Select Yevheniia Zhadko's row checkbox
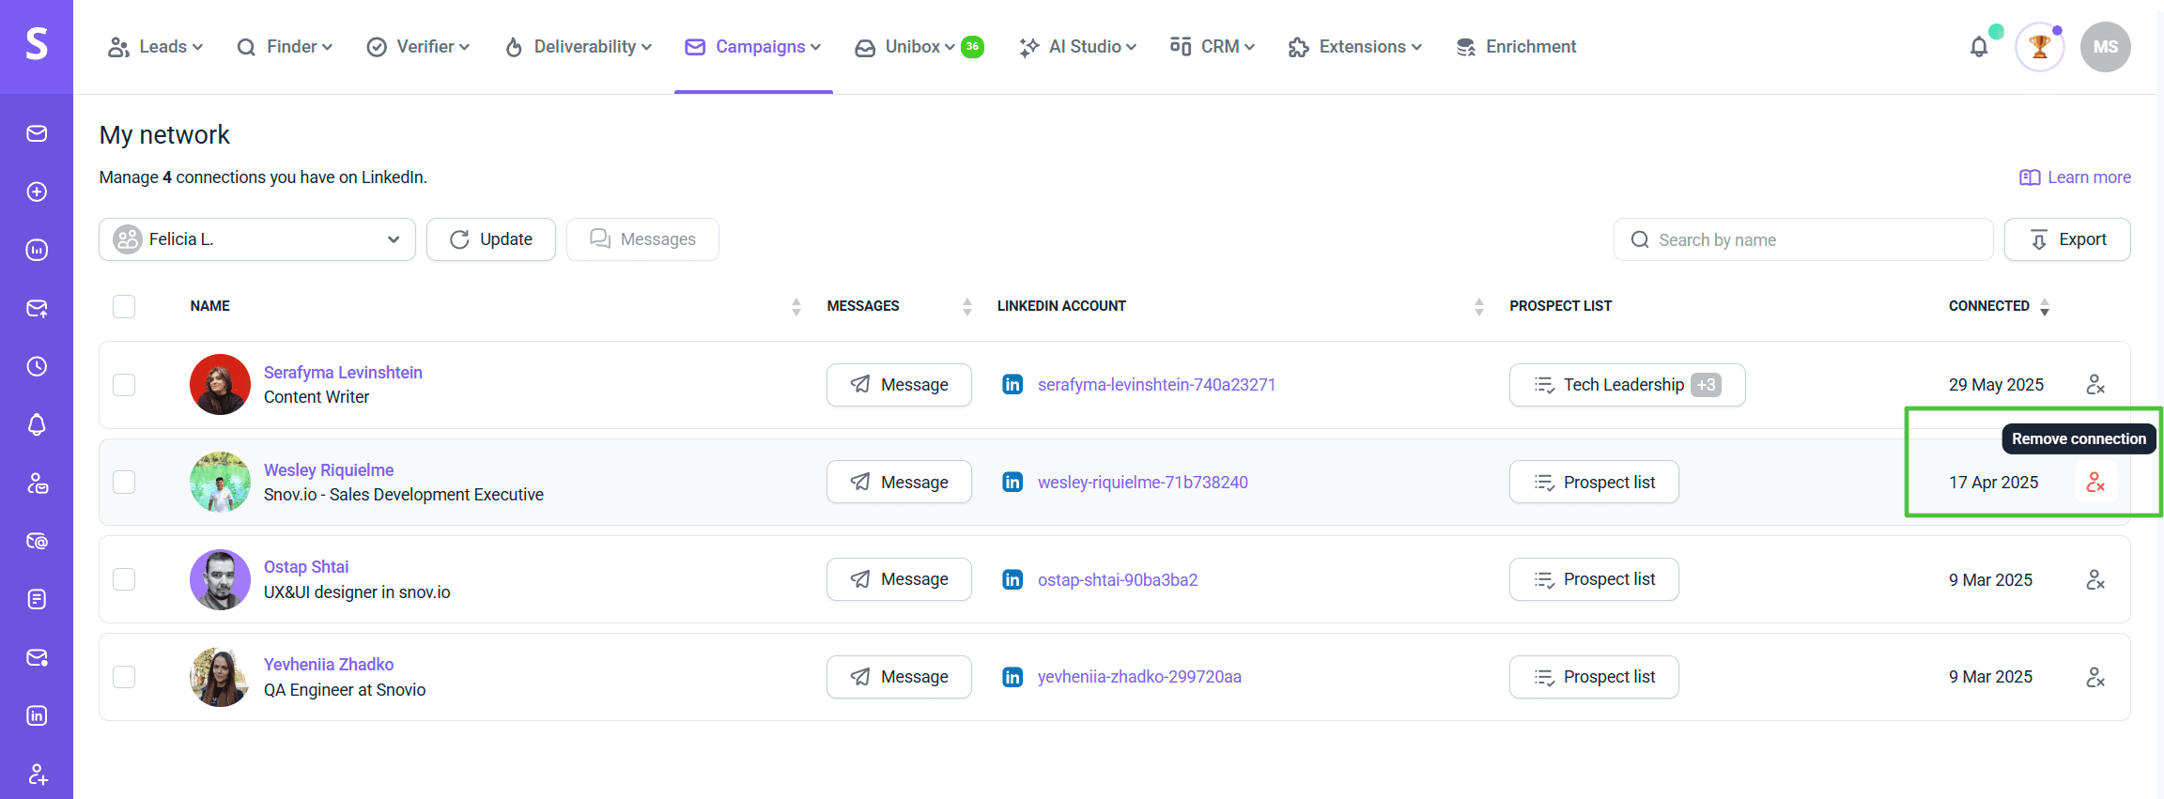 [124, 677]
